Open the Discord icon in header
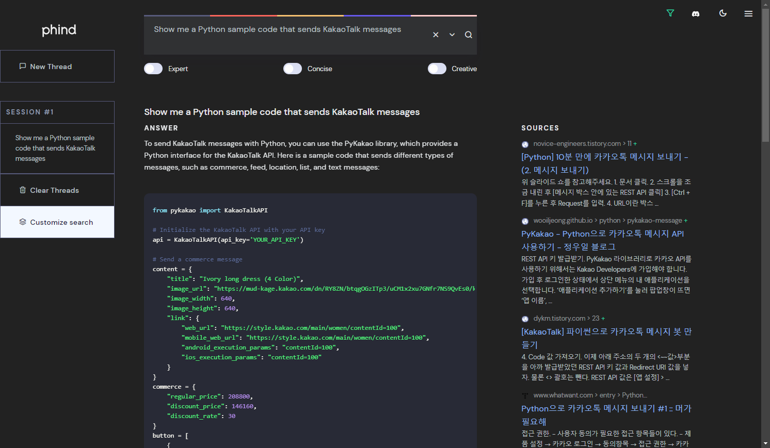The height and width of the screenshot is (448, 770). pos(696,14)
